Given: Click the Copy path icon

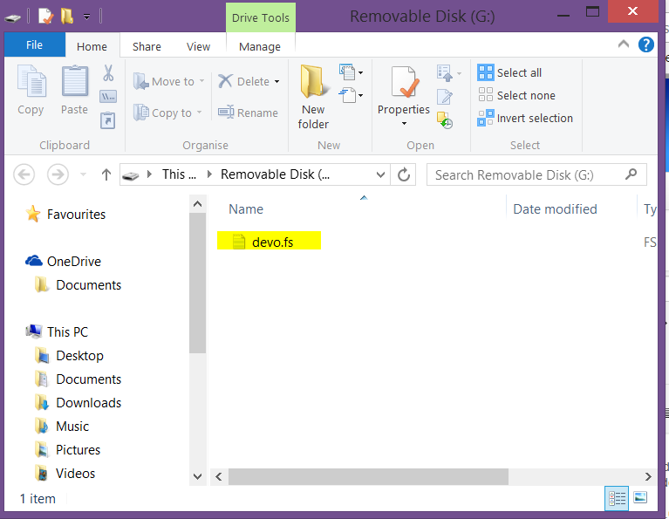Looking at the screenshot, I should click(108, 97).
